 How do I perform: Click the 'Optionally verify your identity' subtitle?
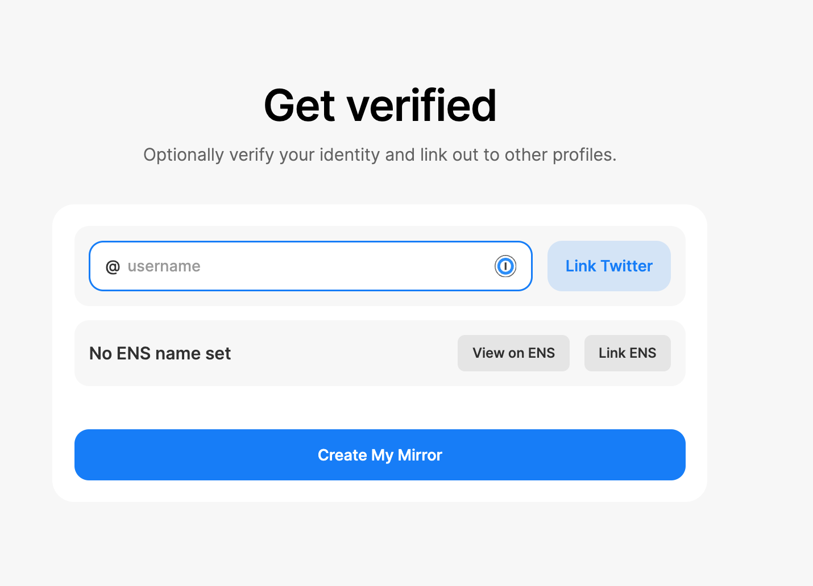click(x=380, y=155)
